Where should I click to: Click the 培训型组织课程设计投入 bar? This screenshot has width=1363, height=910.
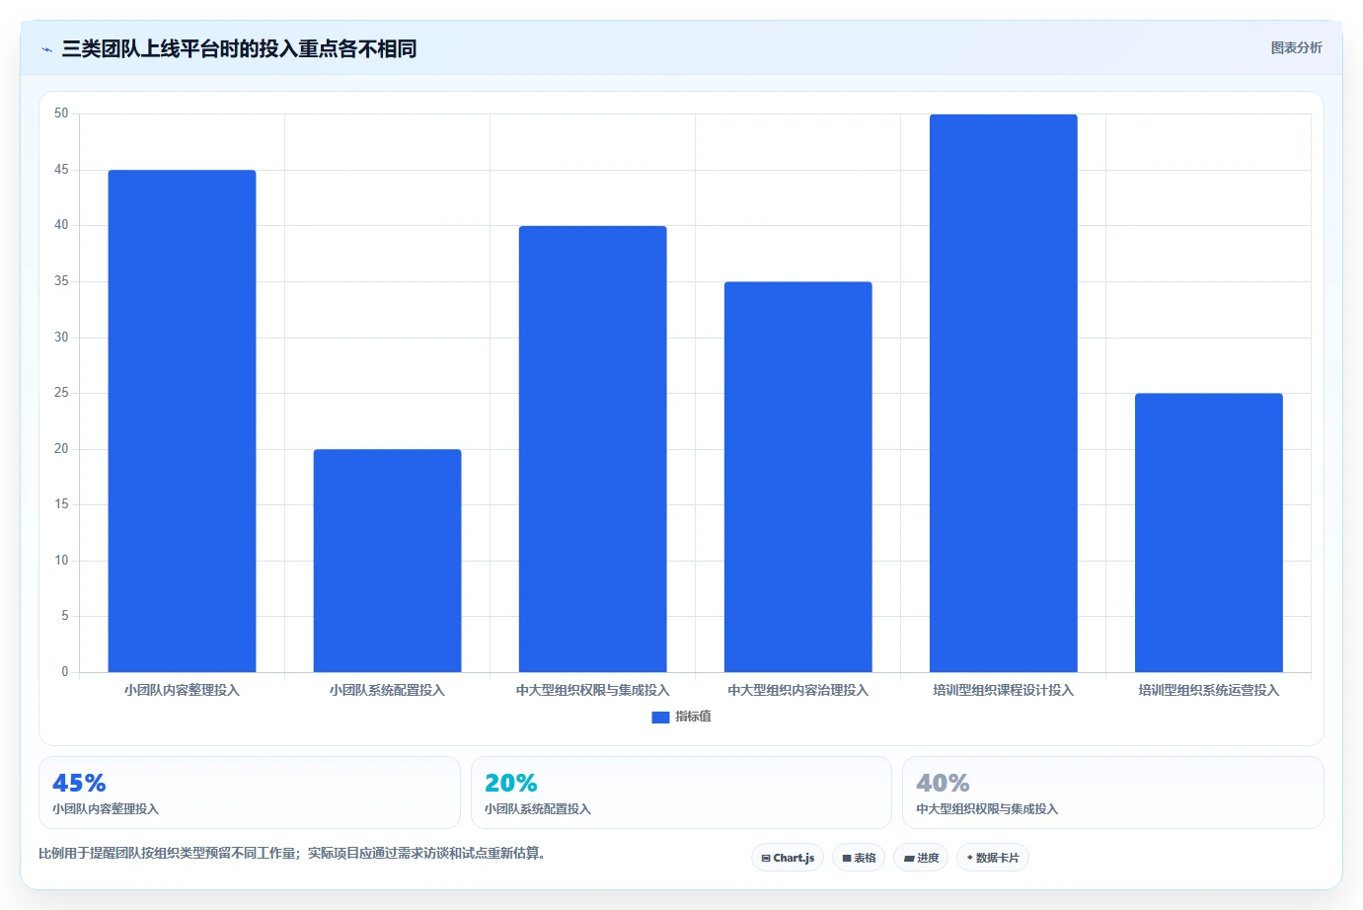tap(1003, 394)
